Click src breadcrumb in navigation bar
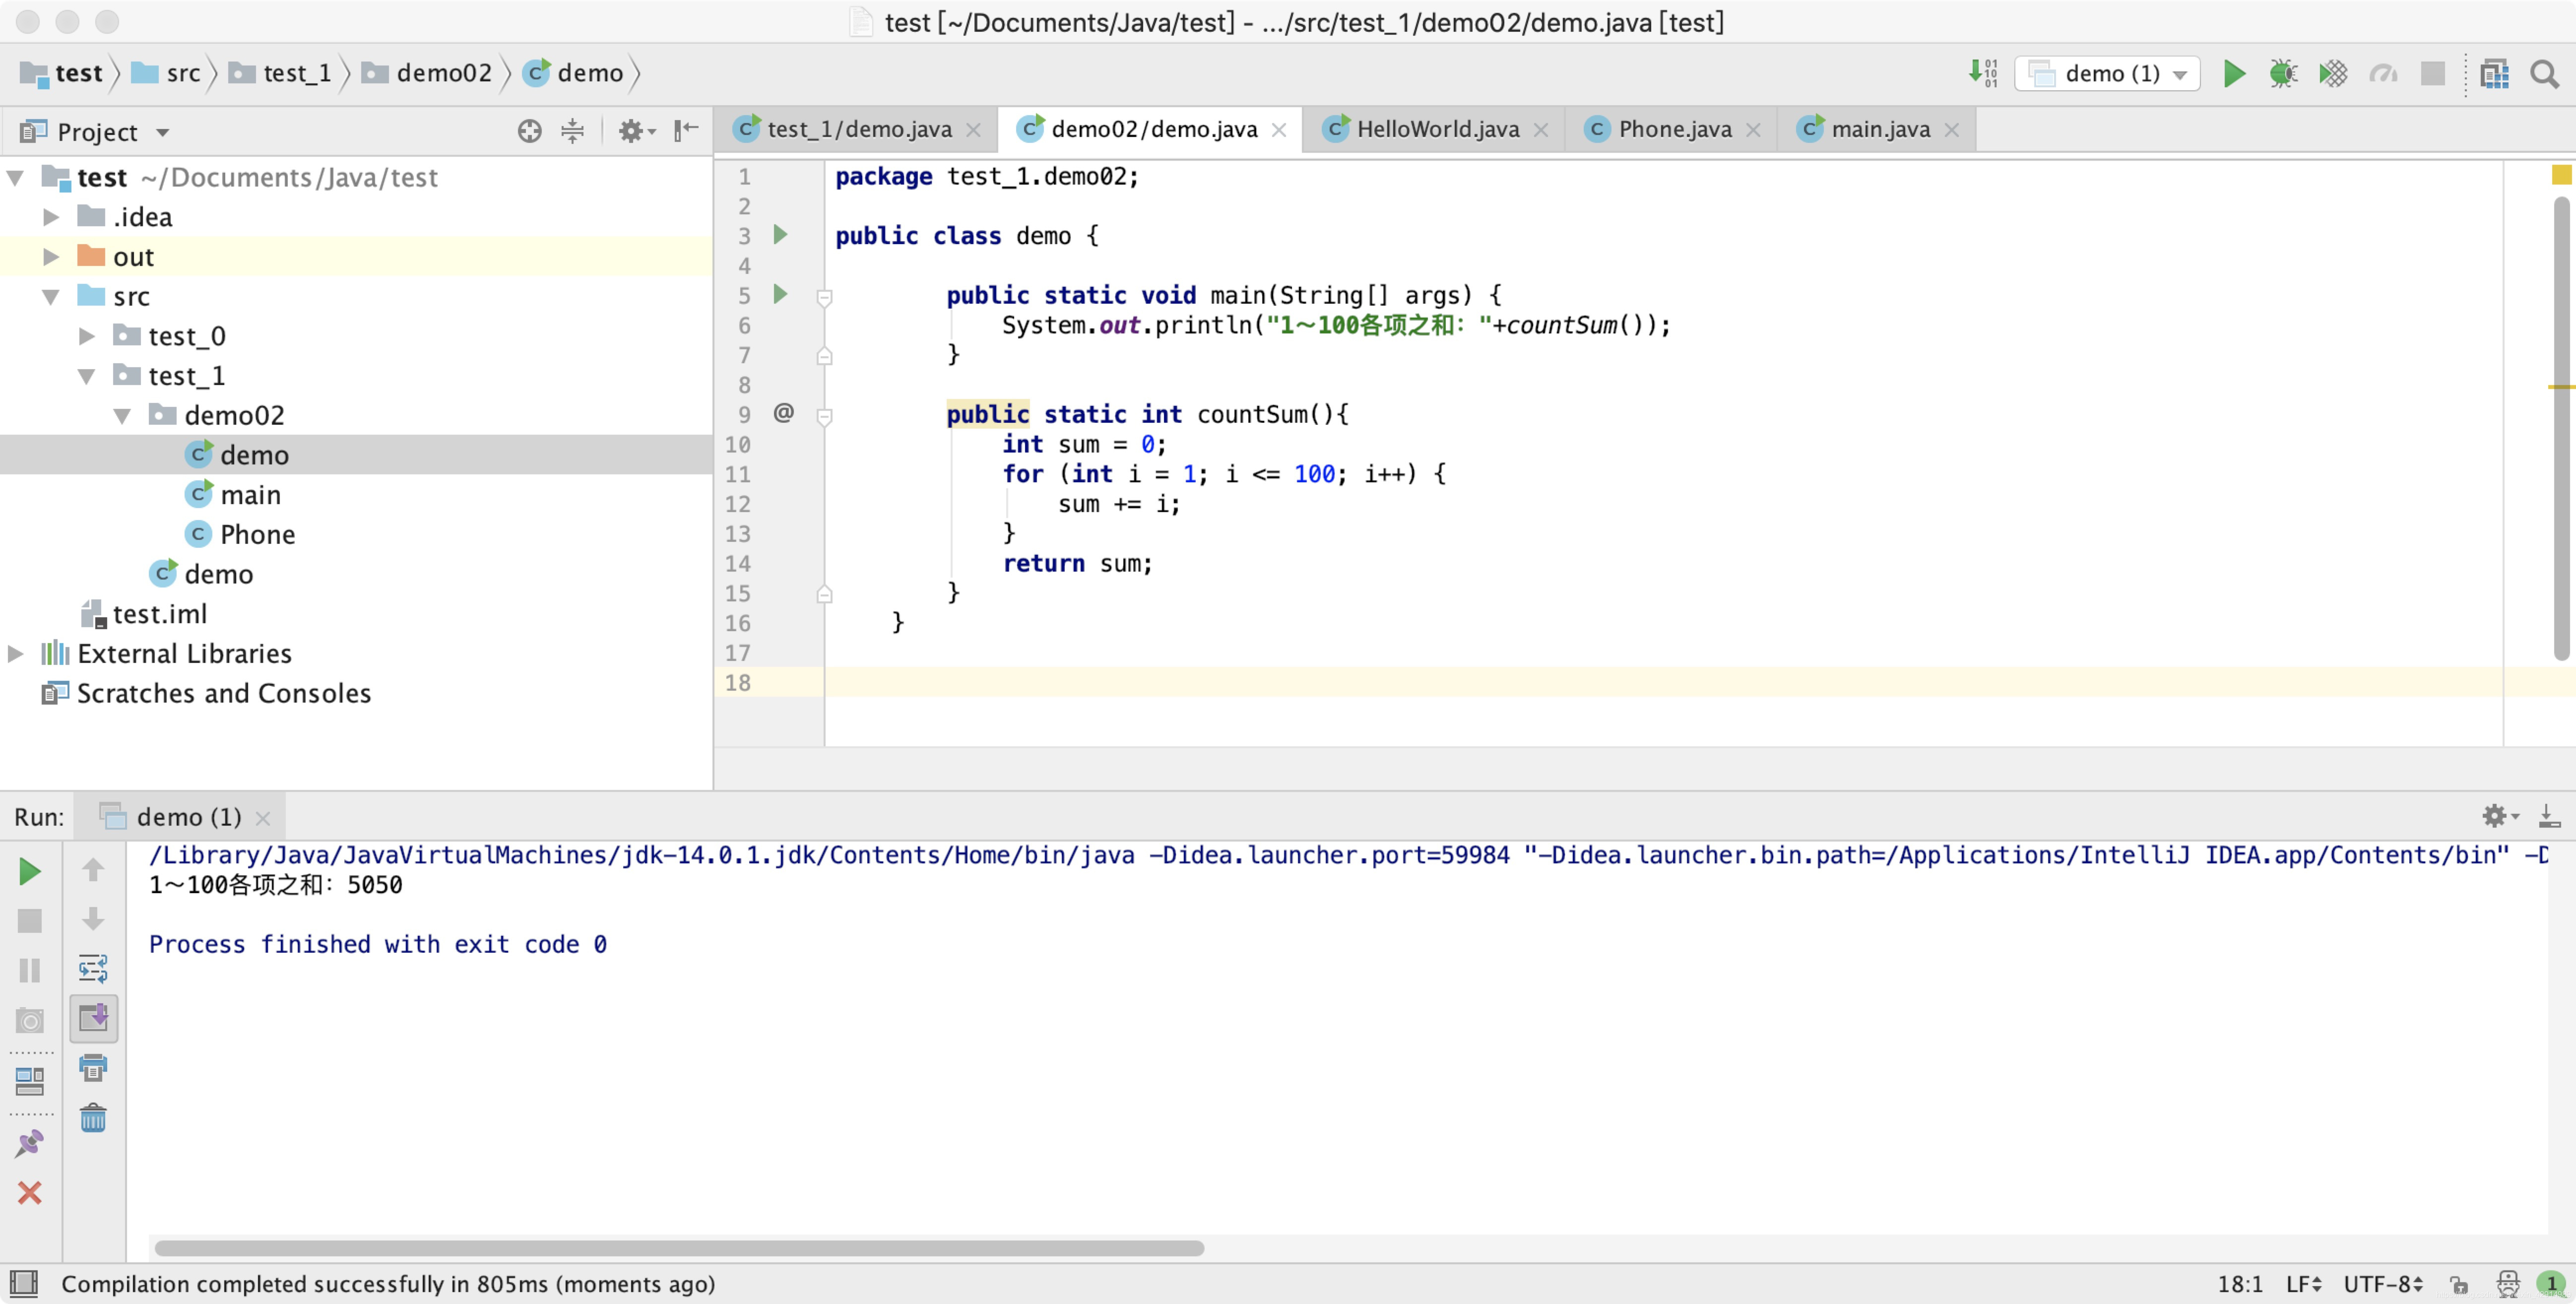Image resolution: width=2576 pixels, height=1304 pixels. point(167,73)
